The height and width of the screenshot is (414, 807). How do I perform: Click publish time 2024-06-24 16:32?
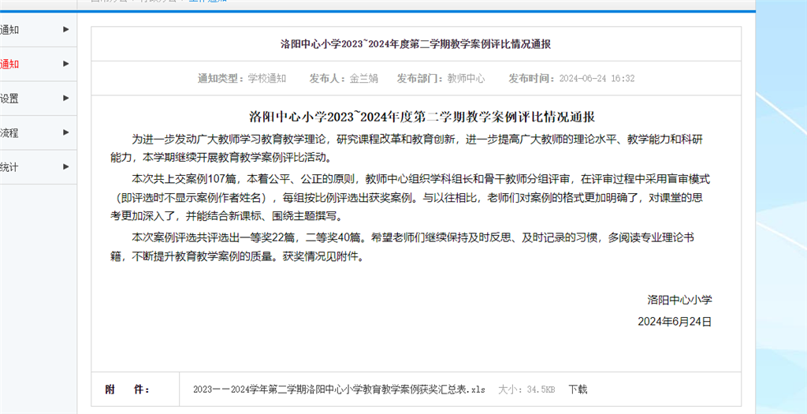click(x=597, y=79)
